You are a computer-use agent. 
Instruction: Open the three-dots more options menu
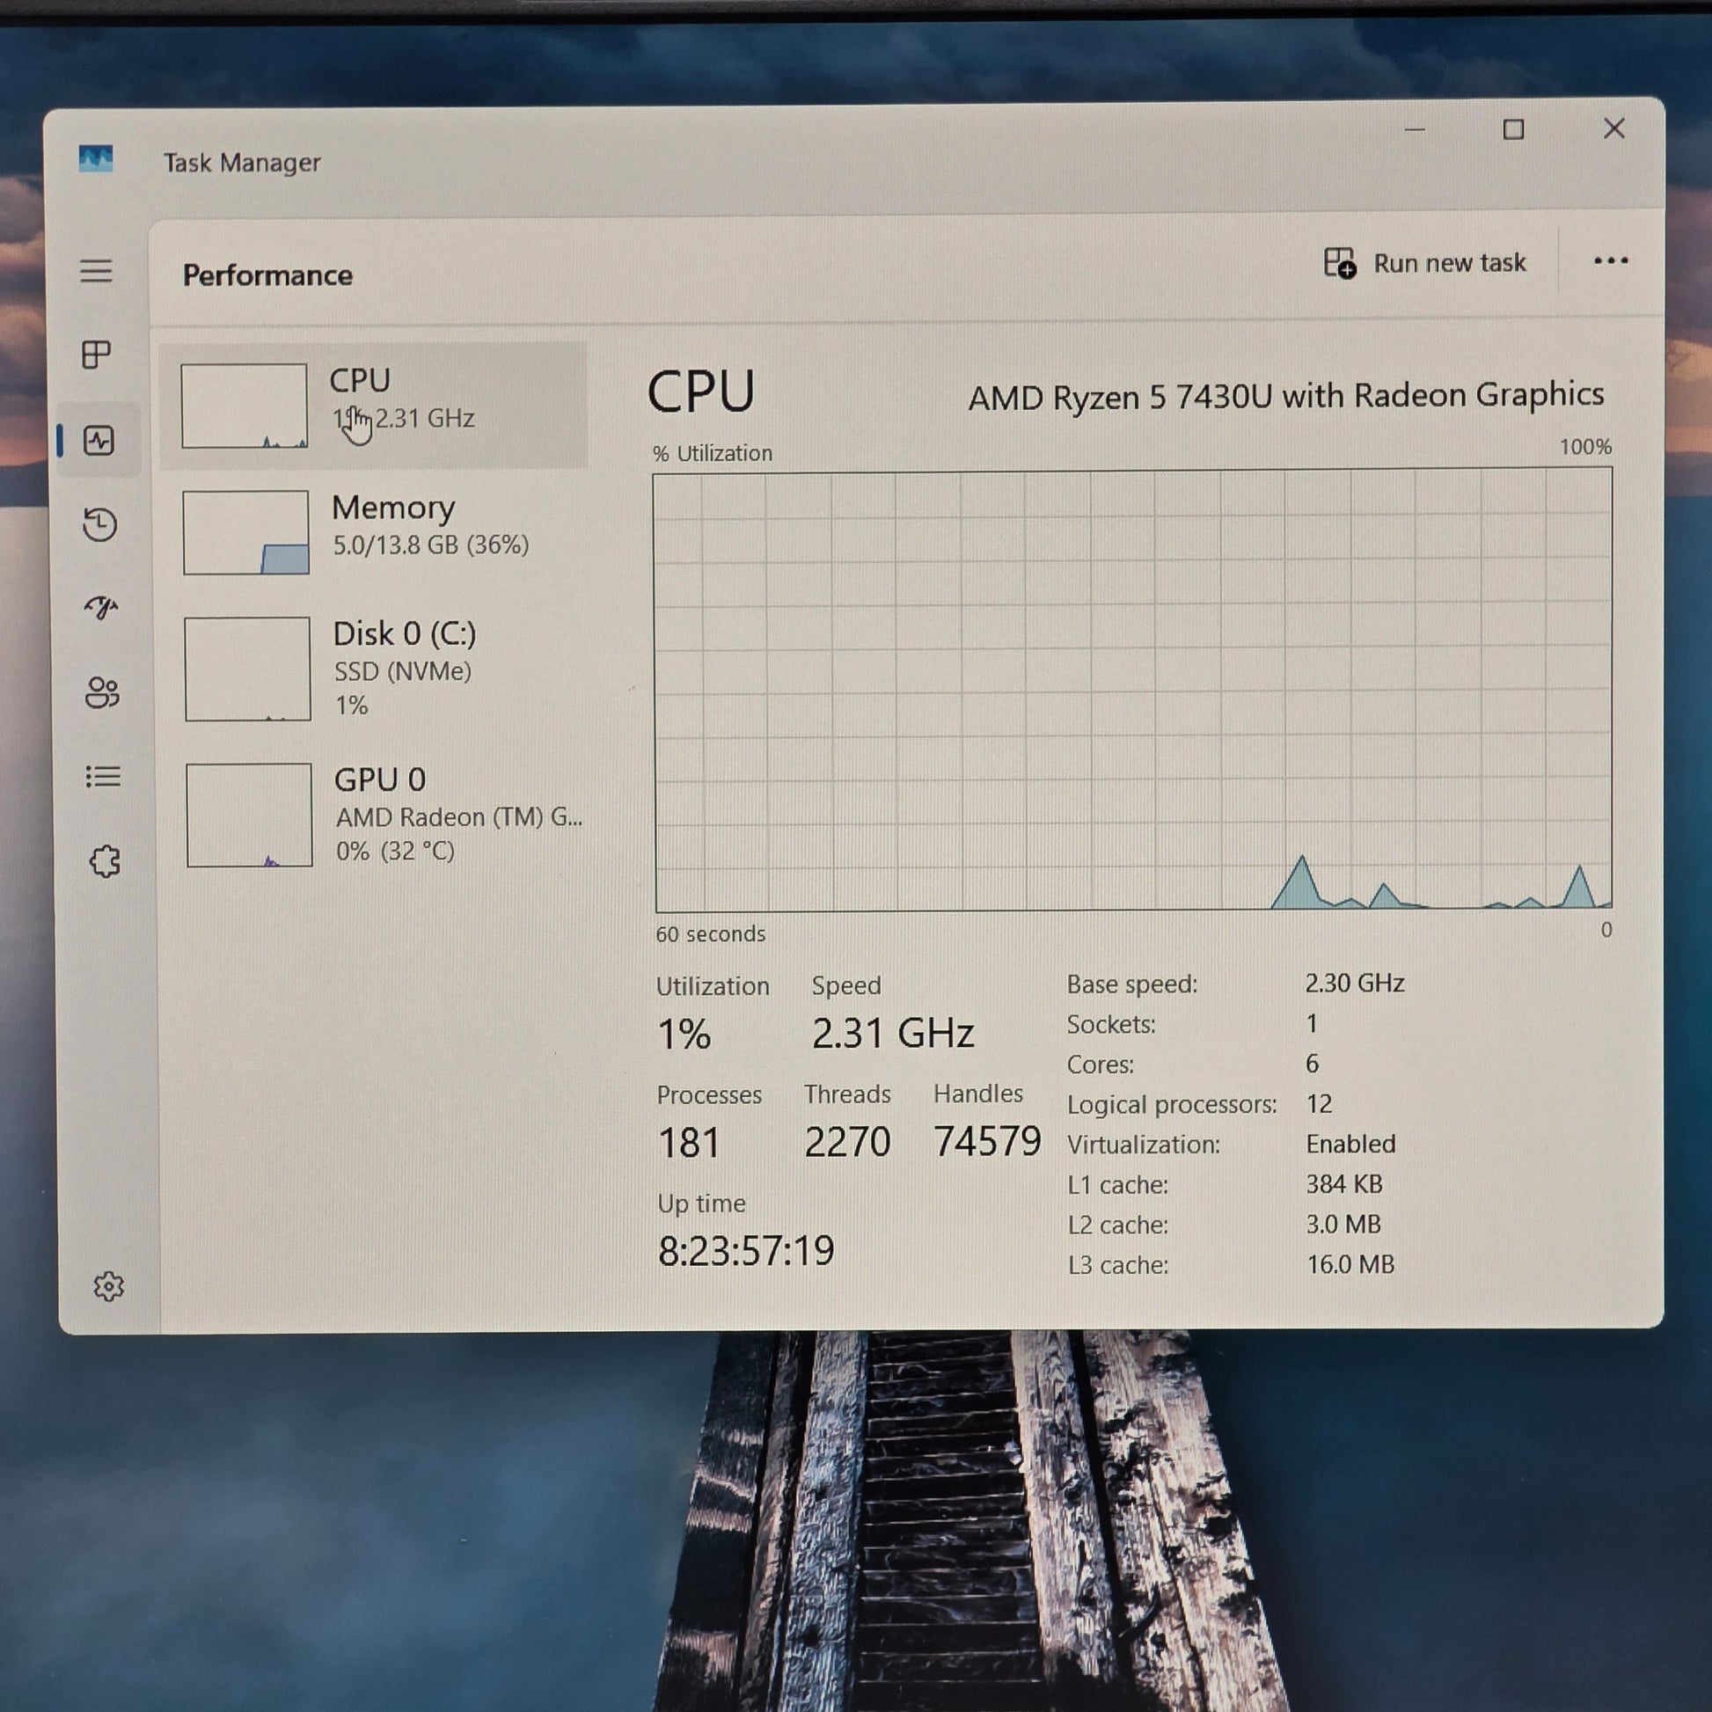click(1610, 260)
